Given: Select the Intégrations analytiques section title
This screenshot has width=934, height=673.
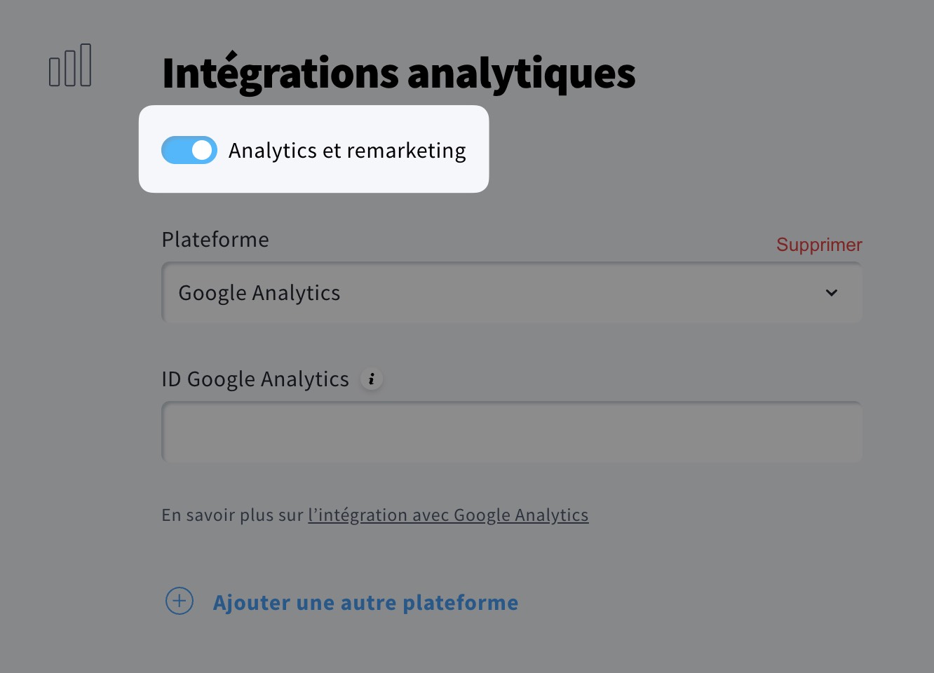Looking at the screenshot, I should [399, 72].
